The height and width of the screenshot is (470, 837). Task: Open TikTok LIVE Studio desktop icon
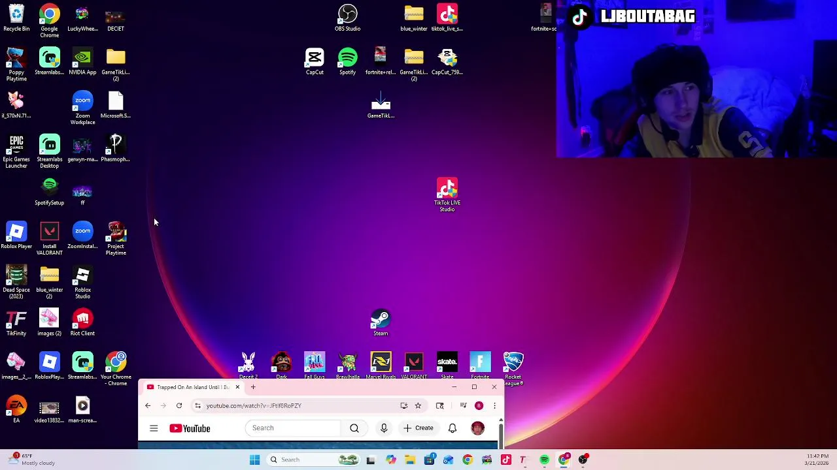click(447, 195)
